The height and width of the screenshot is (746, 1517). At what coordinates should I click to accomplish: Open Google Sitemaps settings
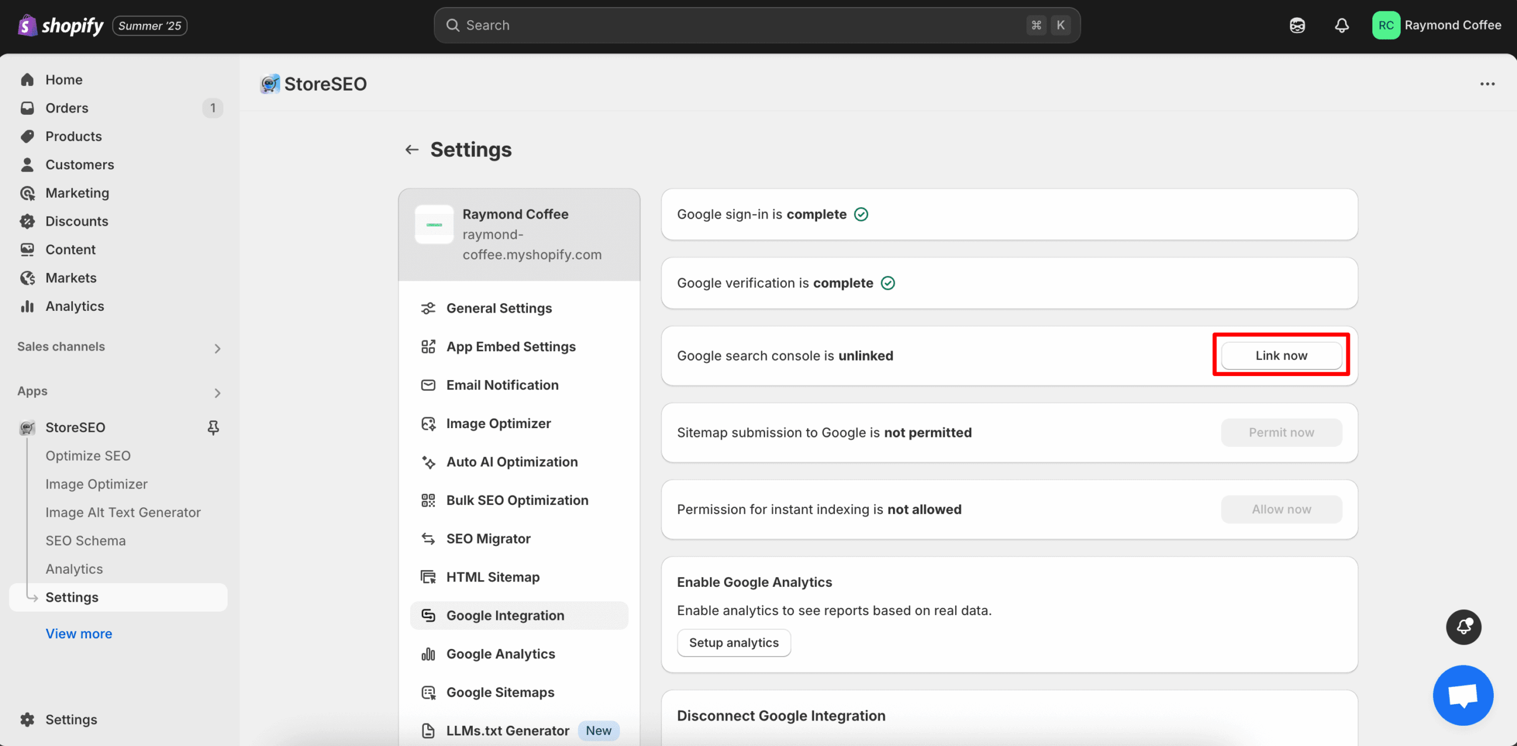click(519, 693)
